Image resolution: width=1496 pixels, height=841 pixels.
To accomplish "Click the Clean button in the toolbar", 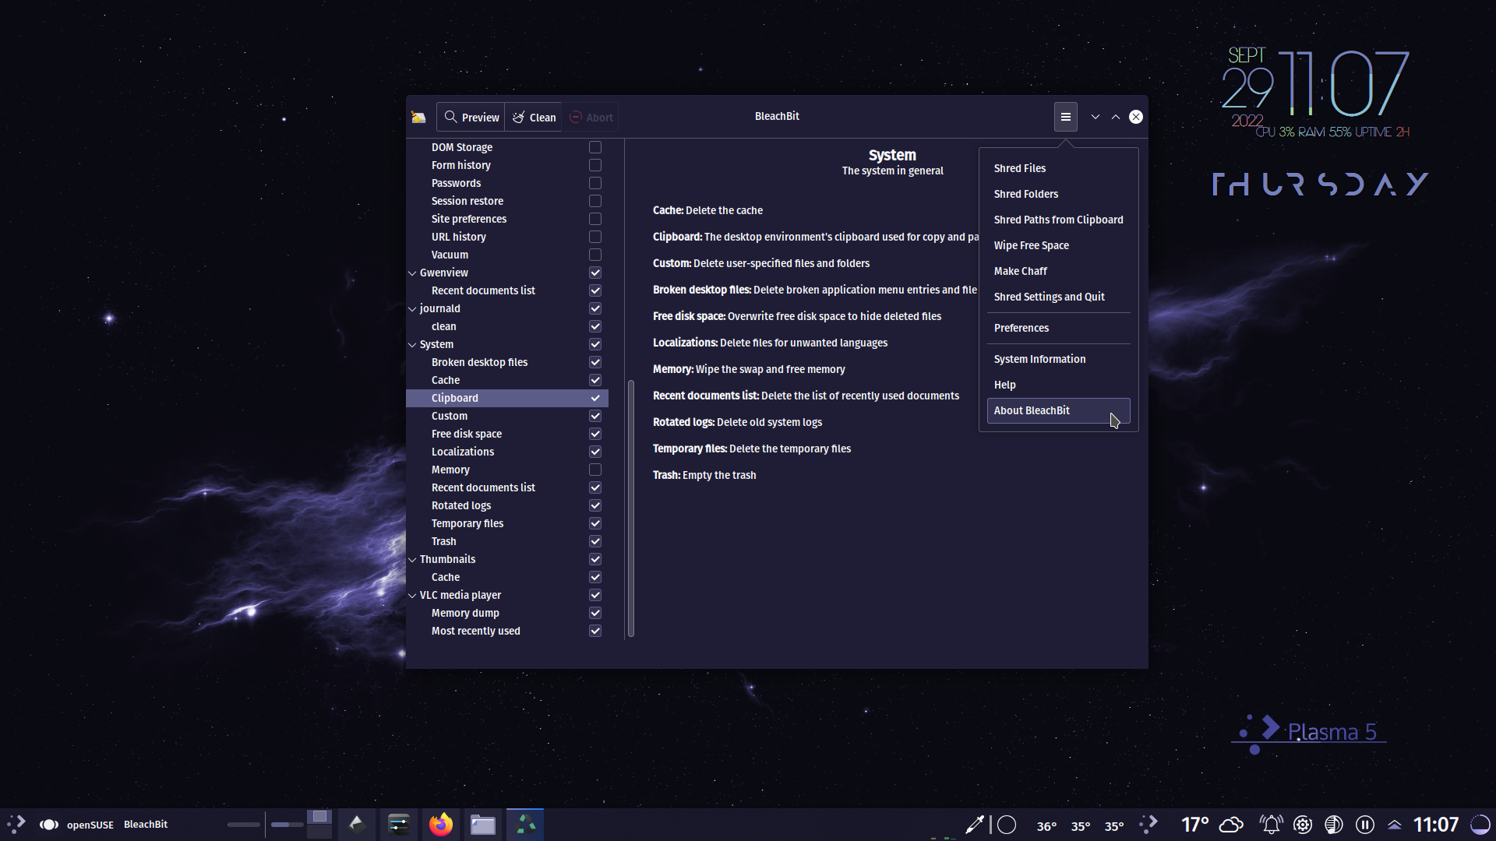I will pyautogui.click(x=534, y=118).
